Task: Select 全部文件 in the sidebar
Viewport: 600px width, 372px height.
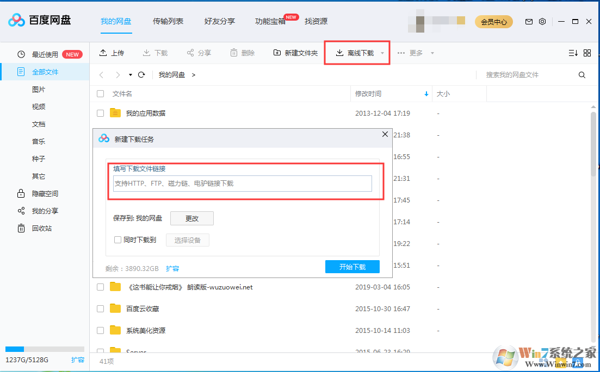Action: tap(45, 72)
